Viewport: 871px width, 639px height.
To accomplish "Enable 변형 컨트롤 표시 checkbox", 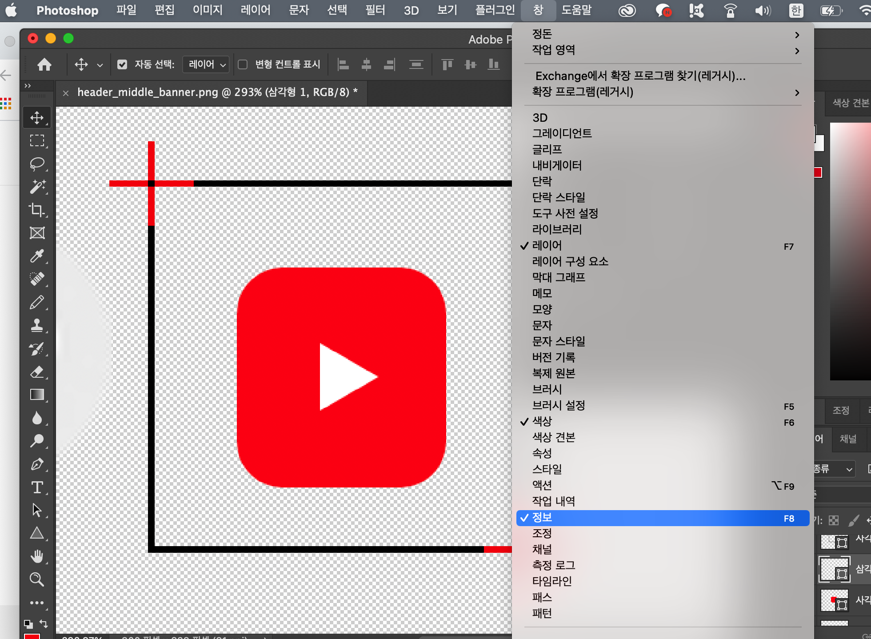I will click(243, 65).
